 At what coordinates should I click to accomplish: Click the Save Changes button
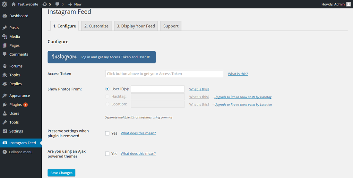62,173
